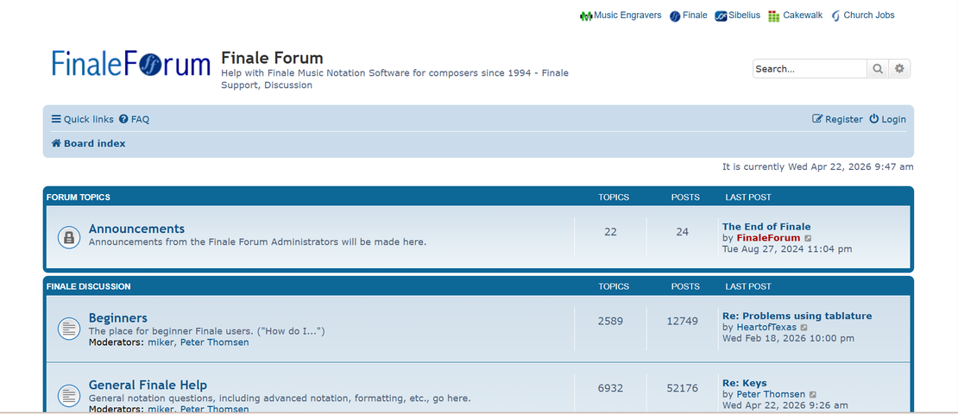958x414 pixels.
Task: Click the search magnifier icon button
Action: point(878,69)
